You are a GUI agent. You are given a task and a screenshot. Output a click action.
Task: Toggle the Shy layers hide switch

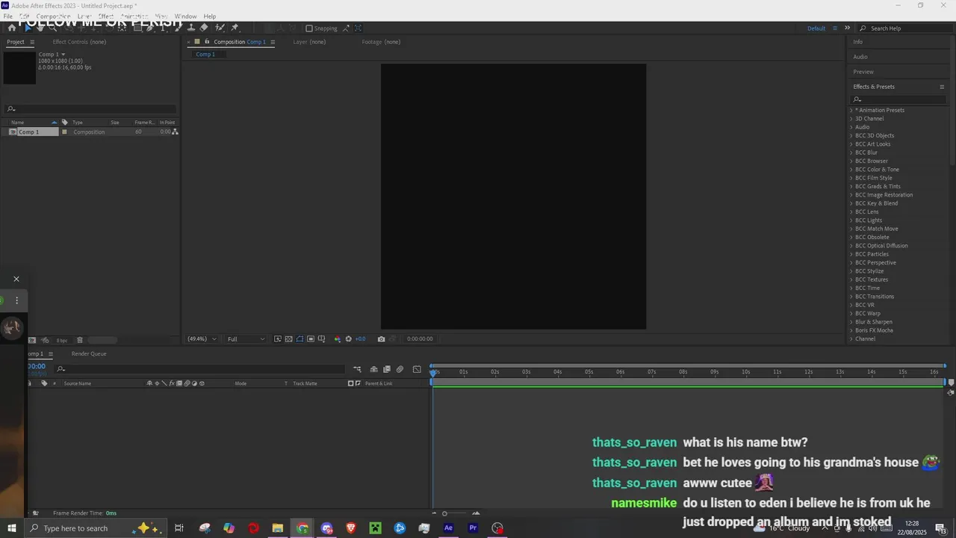click(373, 369)
